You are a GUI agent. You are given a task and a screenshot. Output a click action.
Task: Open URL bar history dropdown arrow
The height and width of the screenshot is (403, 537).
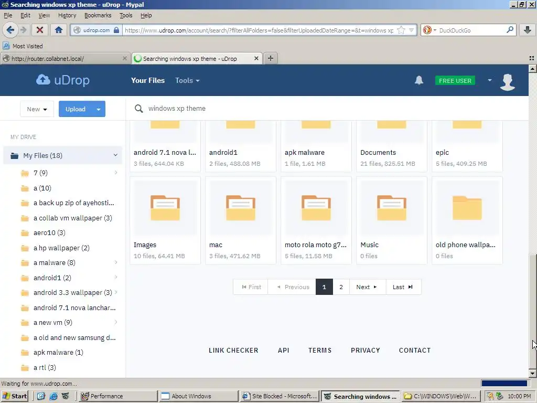(x=412, y=30)
